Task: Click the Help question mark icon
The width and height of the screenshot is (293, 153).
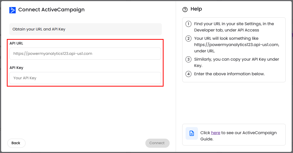Action: [x=185, y=10]
